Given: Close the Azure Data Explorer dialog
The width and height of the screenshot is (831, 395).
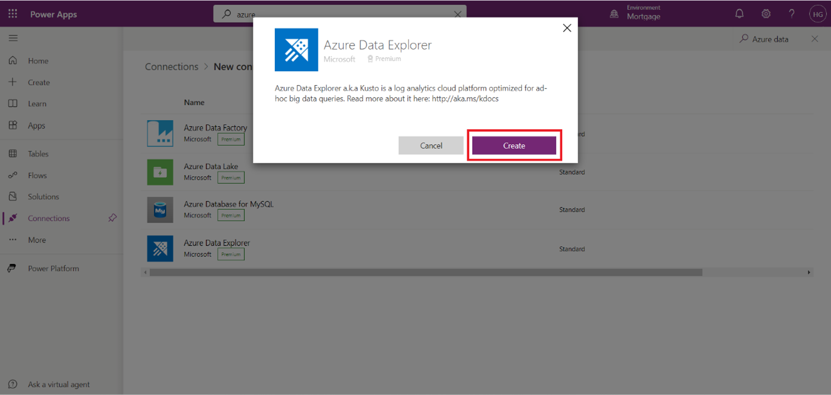Looking at the screenshot, I should pyautogui.click(x=566, y=28).
